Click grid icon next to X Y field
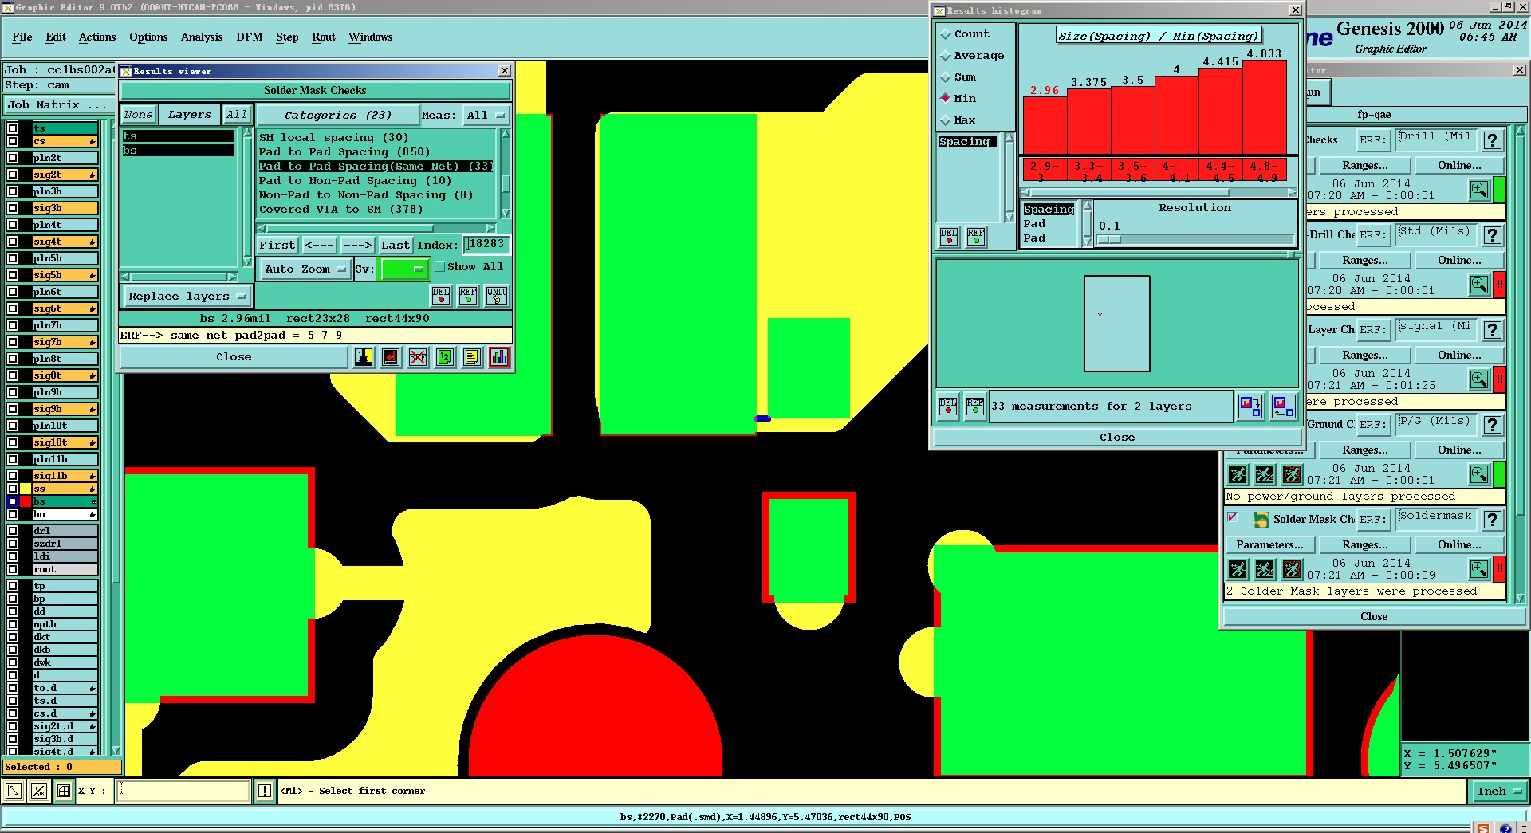Screen dimensions: 1531x833 click(x=64, y=791)
